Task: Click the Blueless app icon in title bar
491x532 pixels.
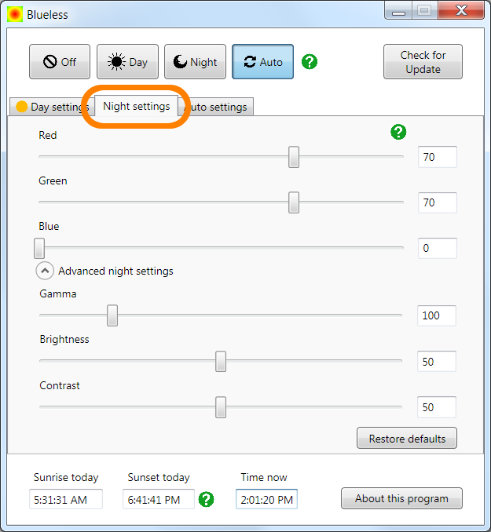Action: pyautogui.click(x=15, y=14)
